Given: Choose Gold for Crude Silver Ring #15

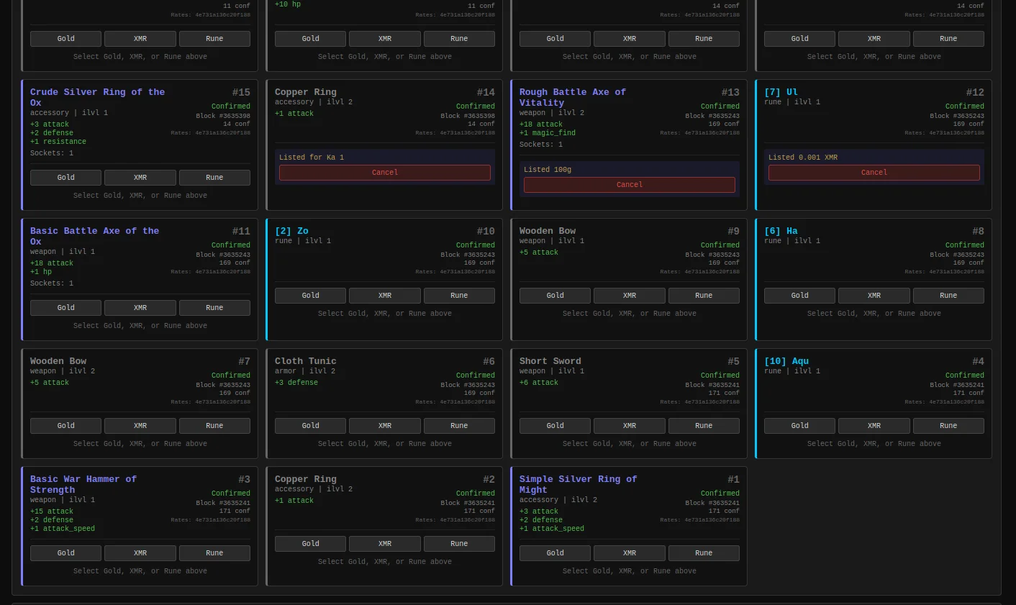Looking at the screenshot, I should (65, 178).
